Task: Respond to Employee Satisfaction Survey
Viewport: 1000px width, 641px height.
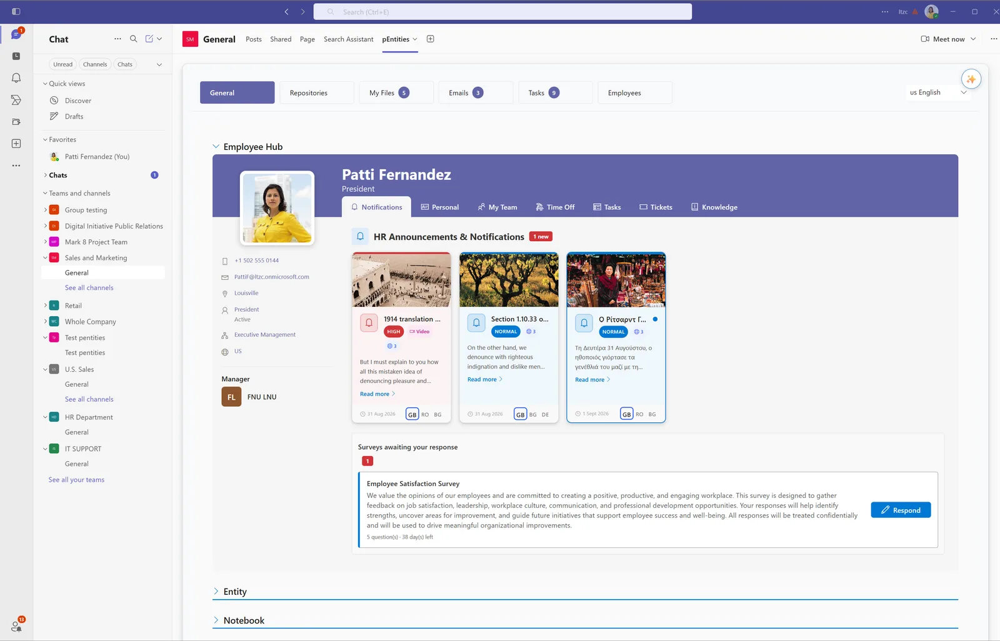Action: pyautogui.click(x=901, y=510)
